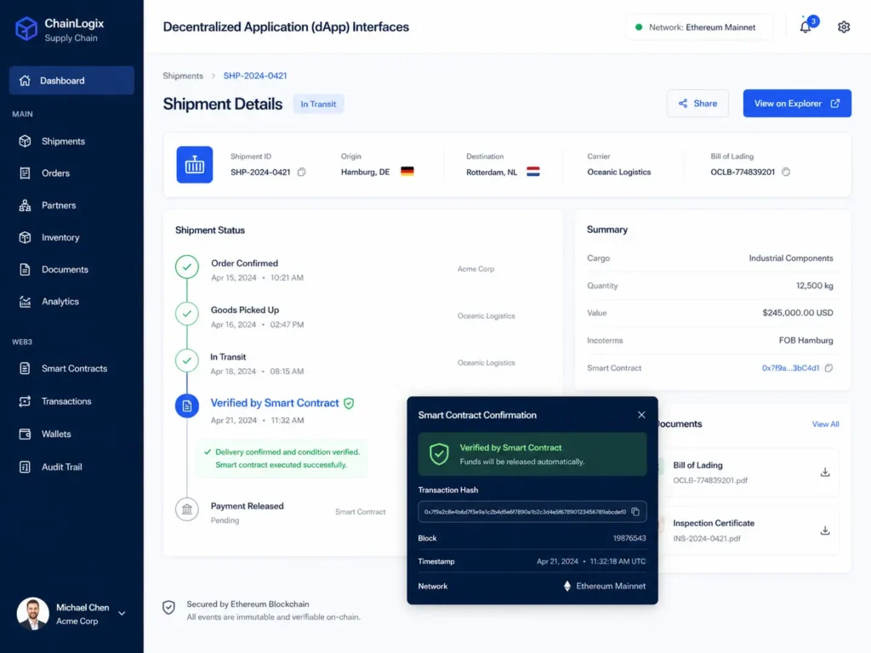The width and height of the screenshot is (871, 653).
Task: Open the Dashboard menu item
Action: [71, 81]
